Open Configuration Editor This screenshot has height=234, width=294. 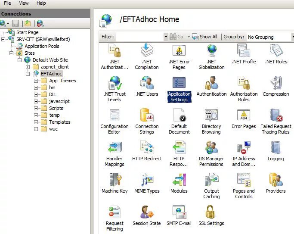(115, 121)
